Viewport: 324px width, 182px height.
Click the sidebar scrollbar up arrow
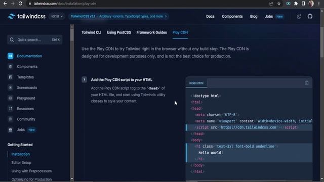[72, 27]
